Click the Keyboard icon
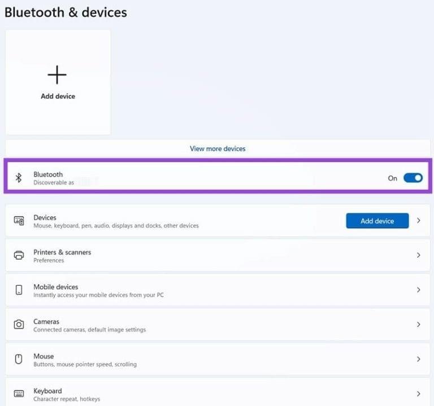 click(19, 394)
